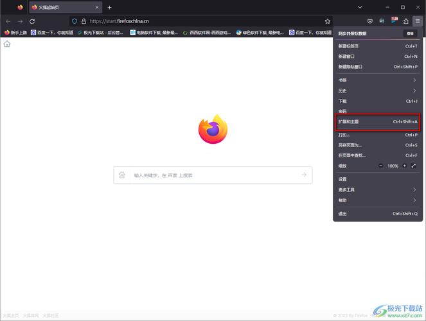
Task: Click the sign-in button beside sync data
Action: [410, 33]
